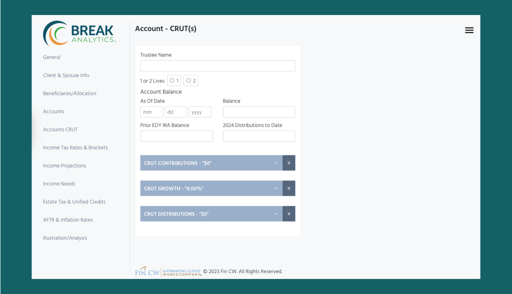
Task: Go to AFTR & Inflation Rates
Action: pyautogui.click(x=68, y=220)
